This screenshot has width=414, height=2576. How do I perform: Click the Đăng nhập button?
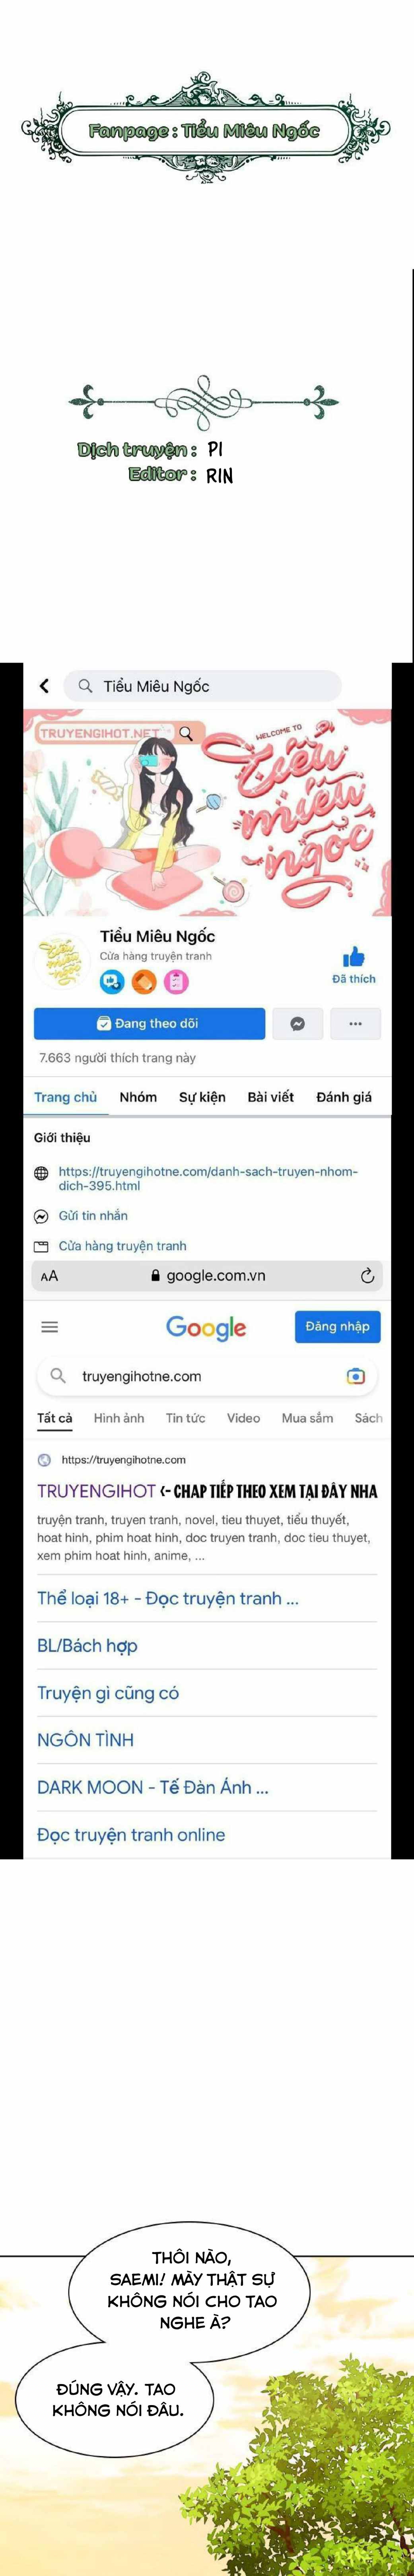[337, 1327]
